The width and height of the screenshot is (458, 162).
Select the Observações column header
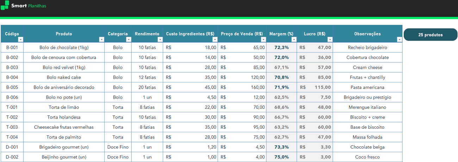click(x=367, y=34)
